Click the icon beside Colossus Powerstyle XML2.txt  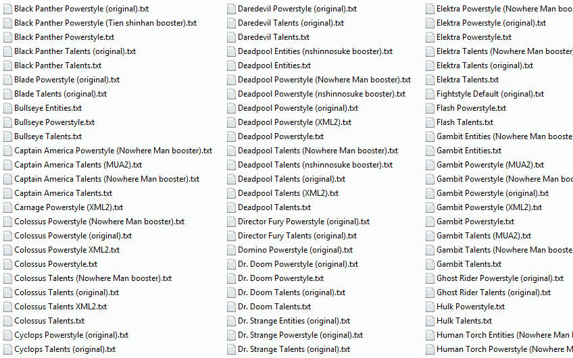point(7,250)
